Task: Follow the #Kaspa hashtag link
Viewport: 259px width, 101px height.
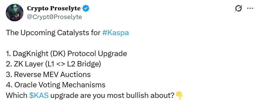Action: point(115,33)
